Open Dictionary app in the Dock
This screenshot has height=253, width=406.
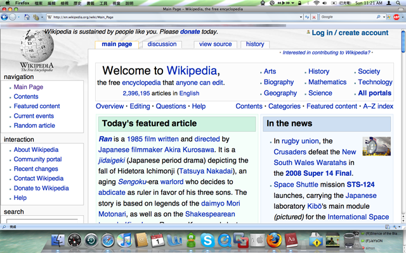coord(291,240)
